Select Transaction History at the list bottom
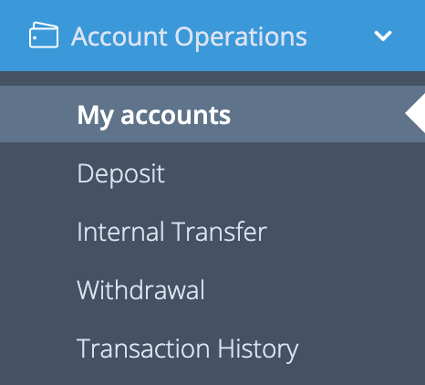The image size is (425, 385). pyautogui.click(x=188, y=349)
